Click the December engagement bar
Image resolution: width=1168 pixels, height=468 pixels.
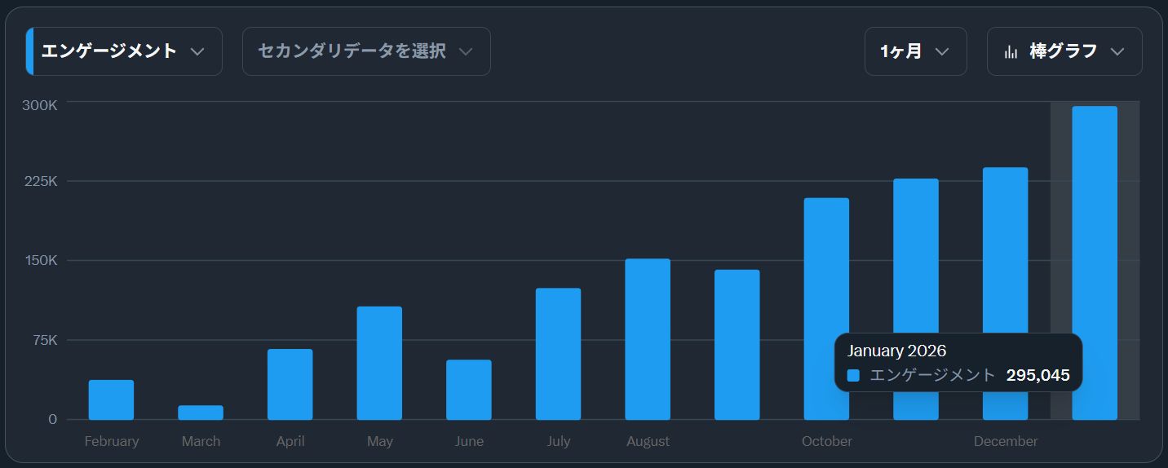click(1005, 253)
